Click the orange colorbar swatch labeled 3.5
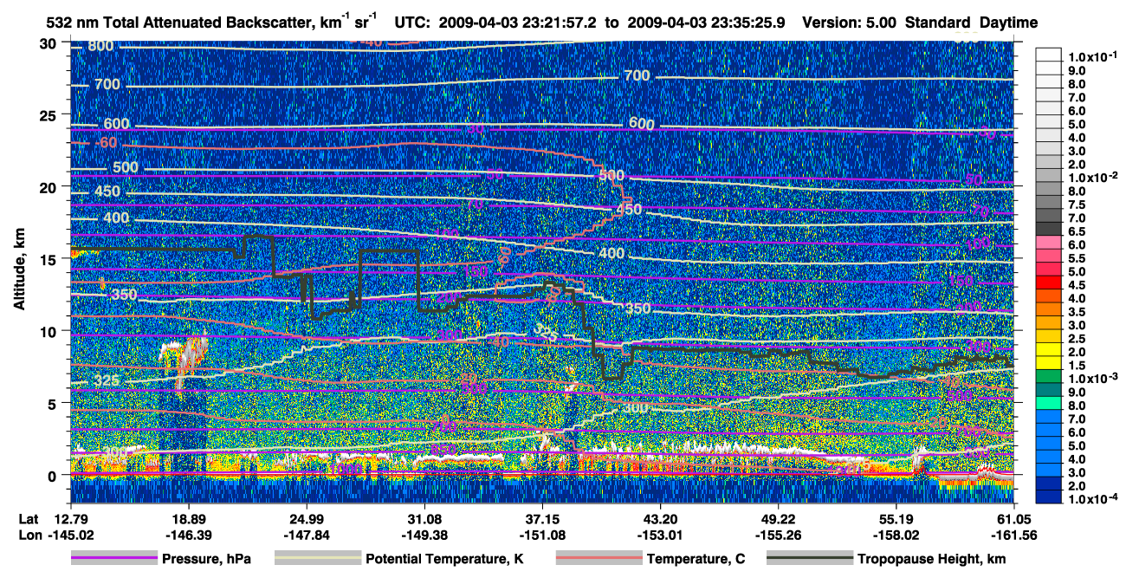The height and width of the screenshot is (578, 1126). click(x=1049, y=309)
